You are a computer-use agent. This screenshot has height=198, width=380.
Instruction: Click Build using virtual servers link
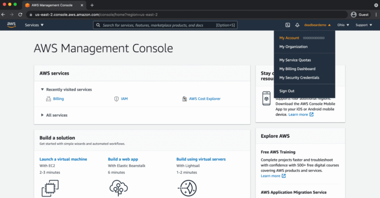tap(201, 159)
